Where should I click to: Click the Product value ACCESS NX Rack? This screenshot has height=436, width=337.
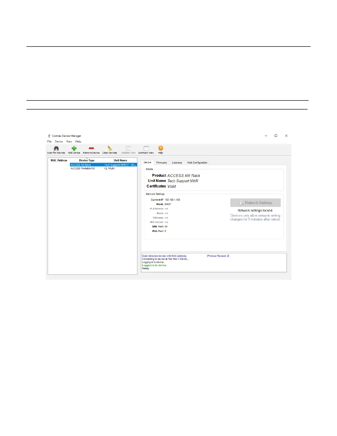click(184, 176)
